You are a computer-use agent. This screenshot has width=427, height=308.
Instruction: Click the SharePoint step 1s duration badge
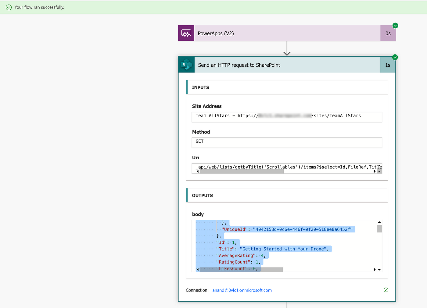(x=388, y=65)
